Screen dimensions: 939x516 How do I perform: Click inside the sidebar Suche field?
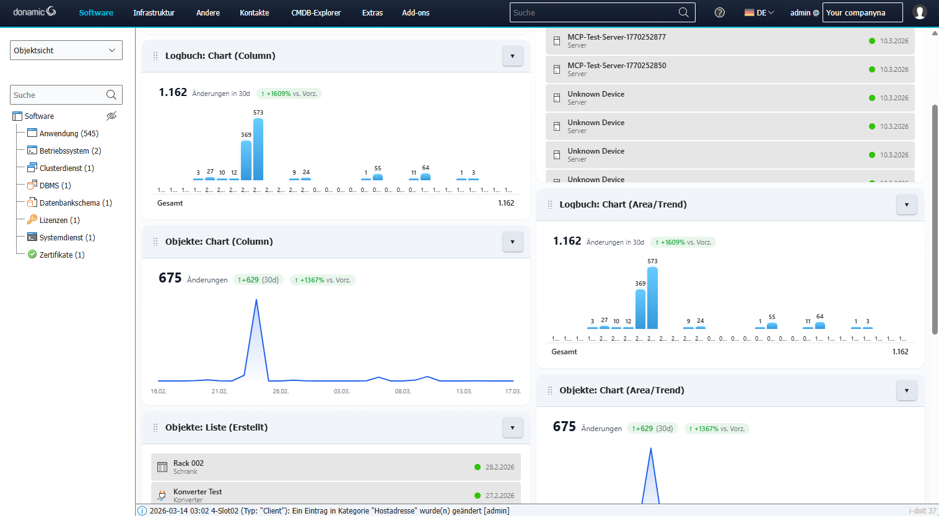(59, 94)
